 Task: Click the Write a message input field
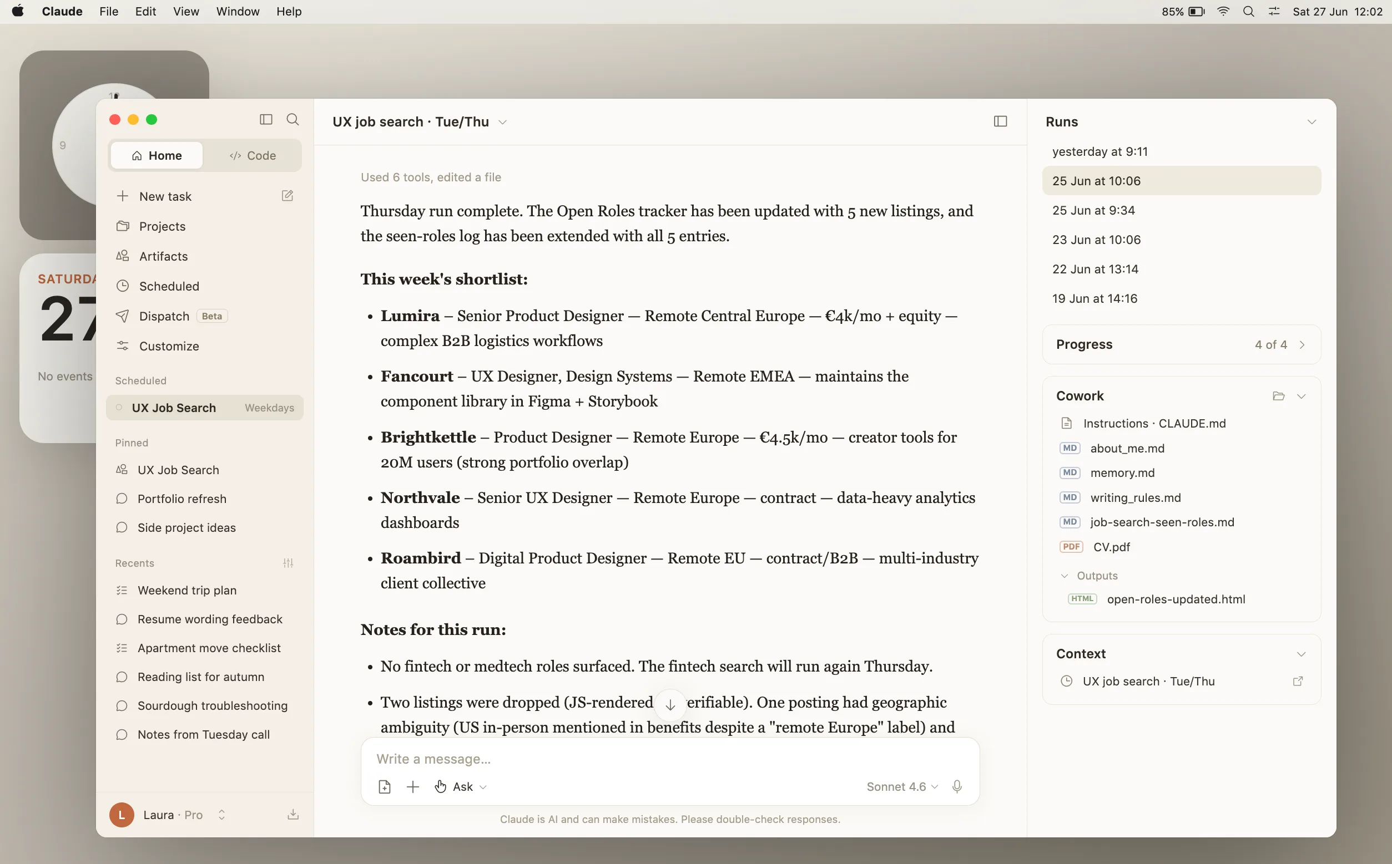(670, 759)
